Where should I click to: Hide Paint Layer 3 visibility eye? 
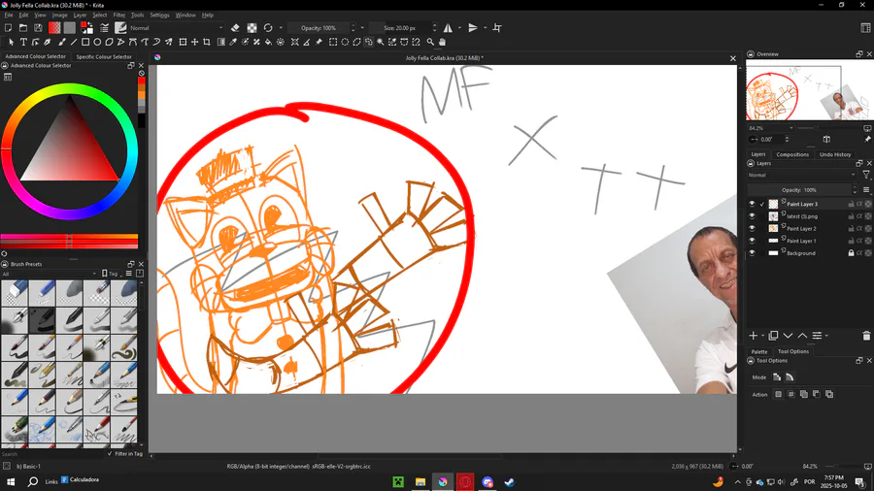tap(752, 205)
